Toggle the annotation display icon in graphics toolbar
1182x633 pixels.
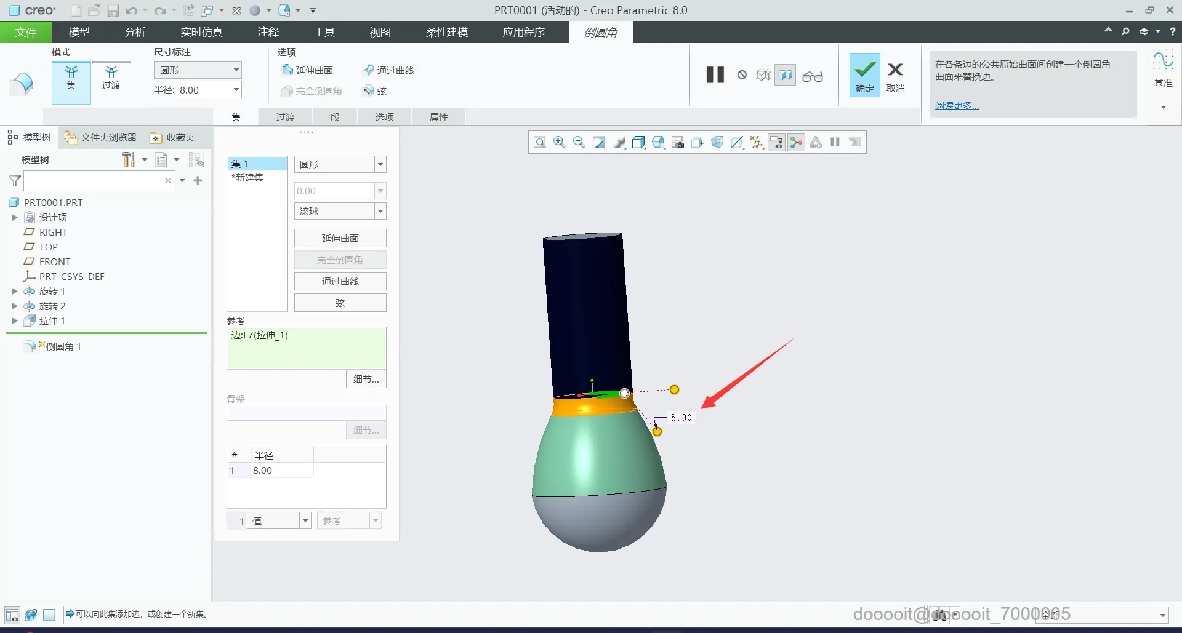click(x=776, y=143)
